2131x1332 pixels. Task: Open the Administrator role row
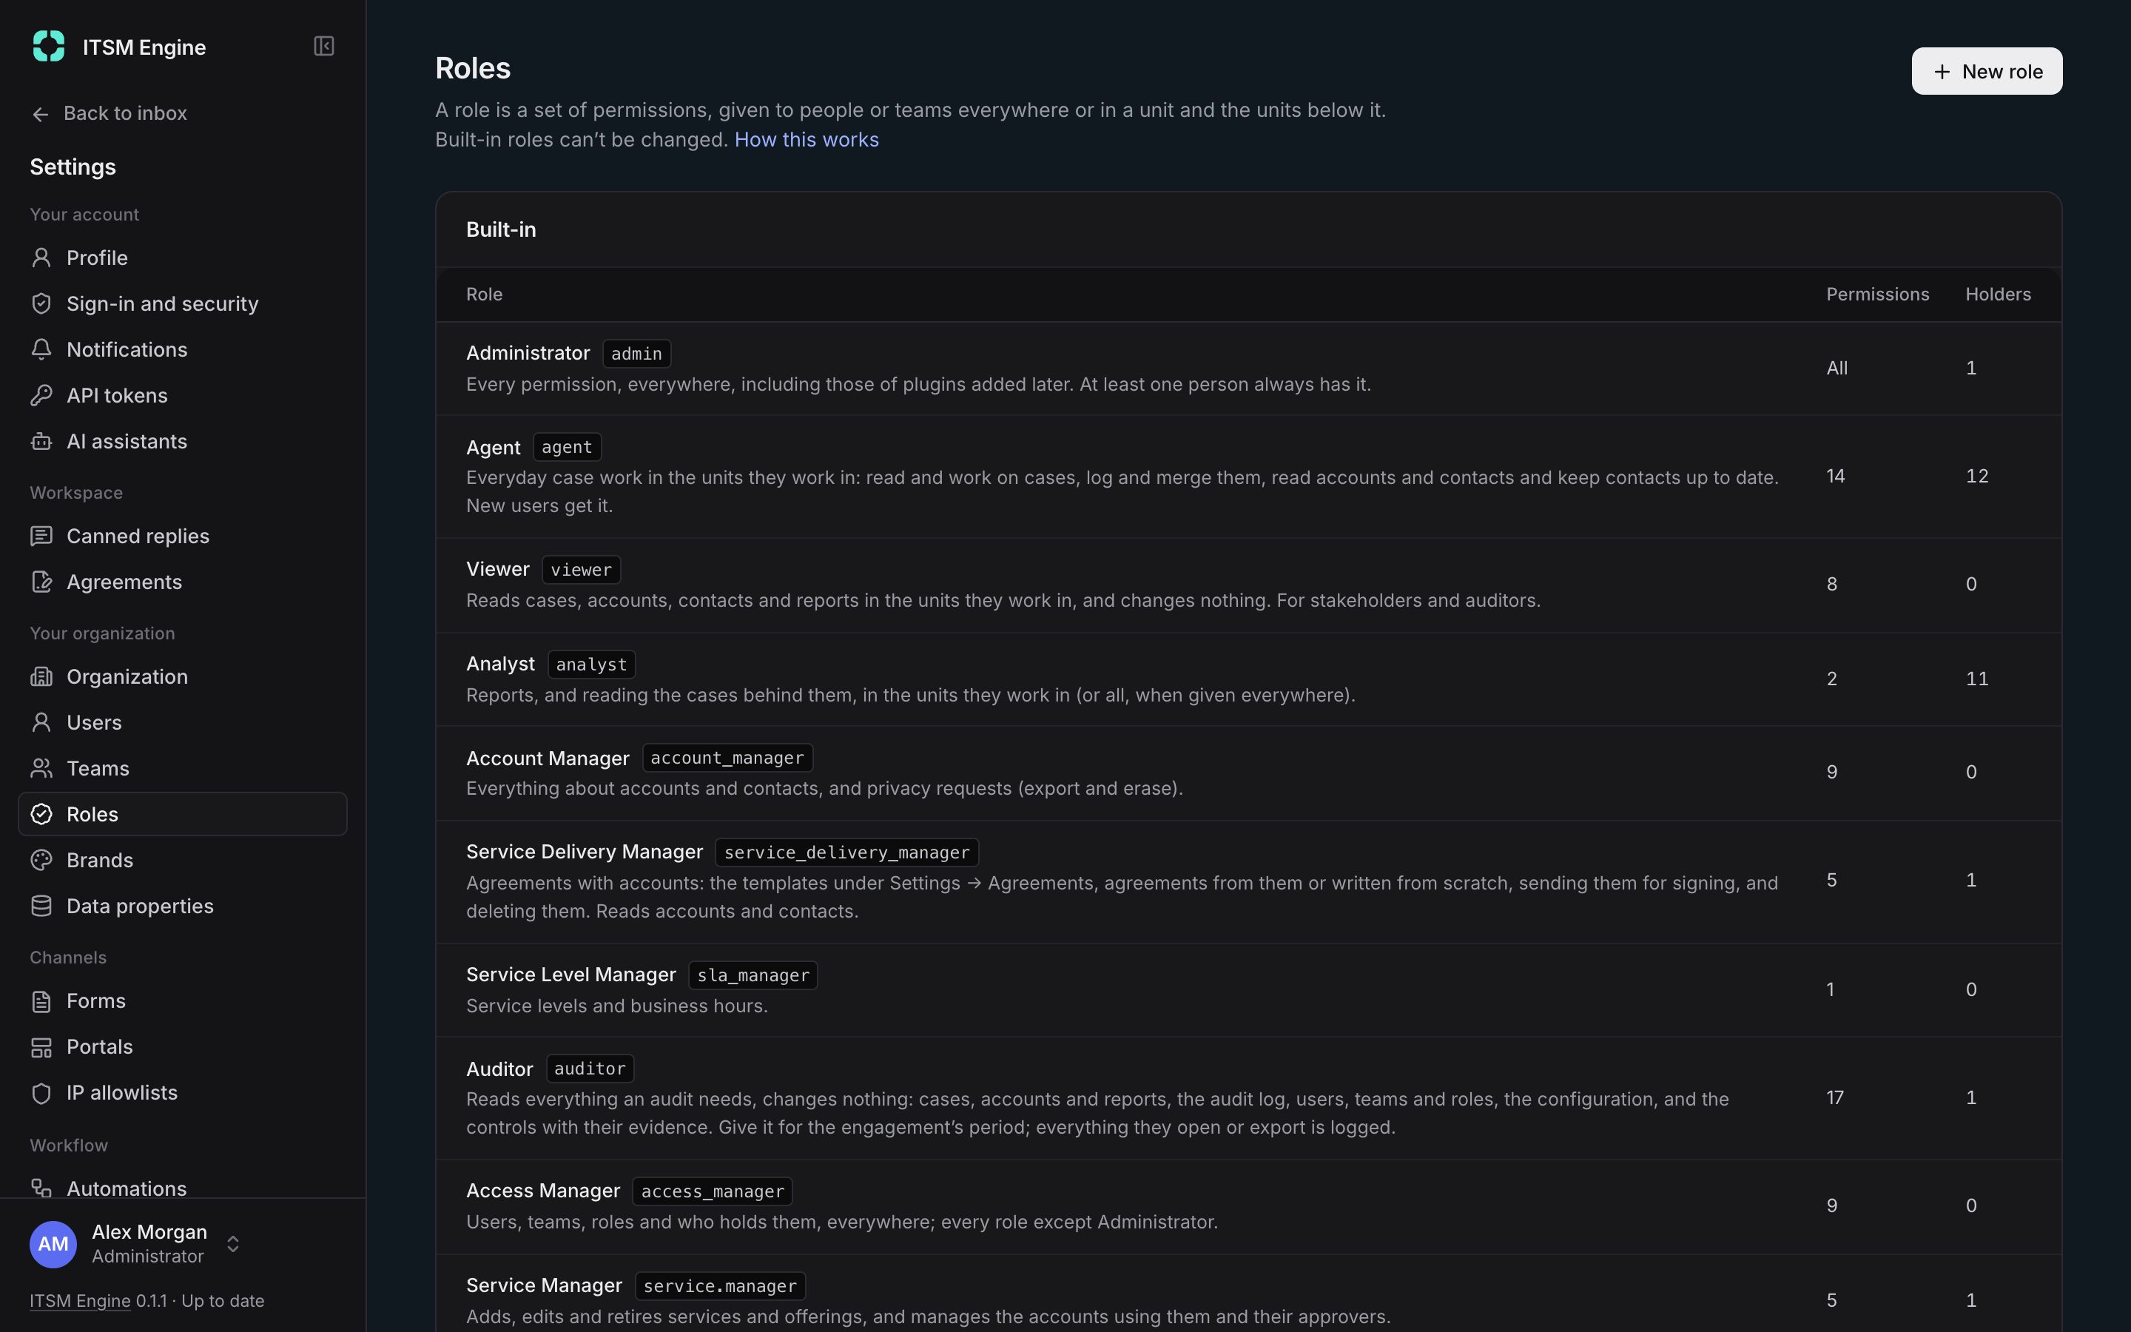click(x=1249, y=369)
